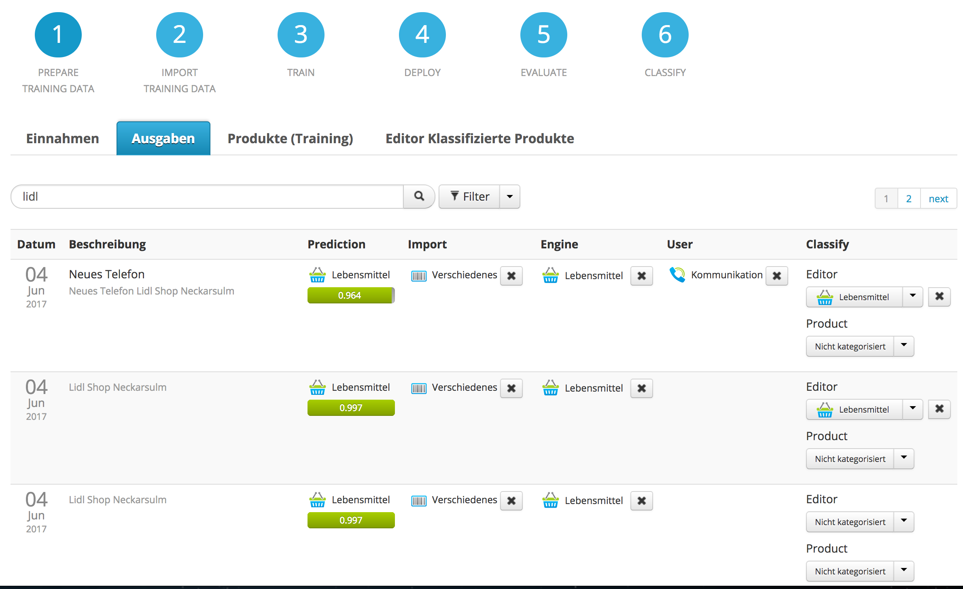The image size is (963, 589).
Task: Click the magnifying glass search button
Action: tap(419, 197)
